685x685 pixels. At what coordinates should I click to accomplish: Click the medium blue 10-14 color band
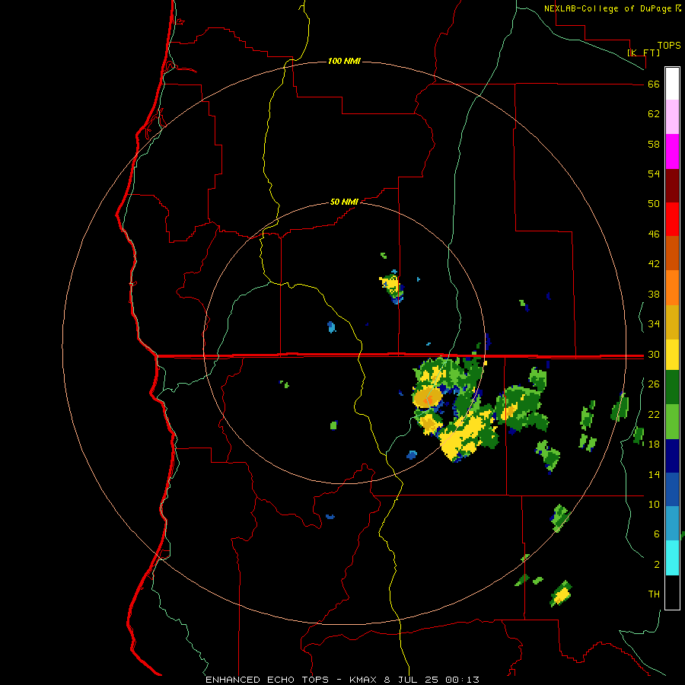[x=672, y=489]
